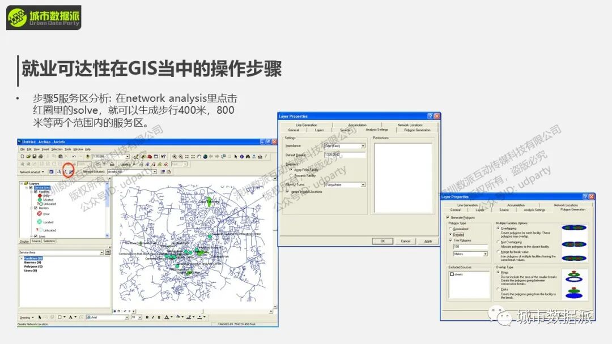The image size is (612, 344).
Task: Click the Add Data toolbar icon
Action: click(x=88, y=156)
